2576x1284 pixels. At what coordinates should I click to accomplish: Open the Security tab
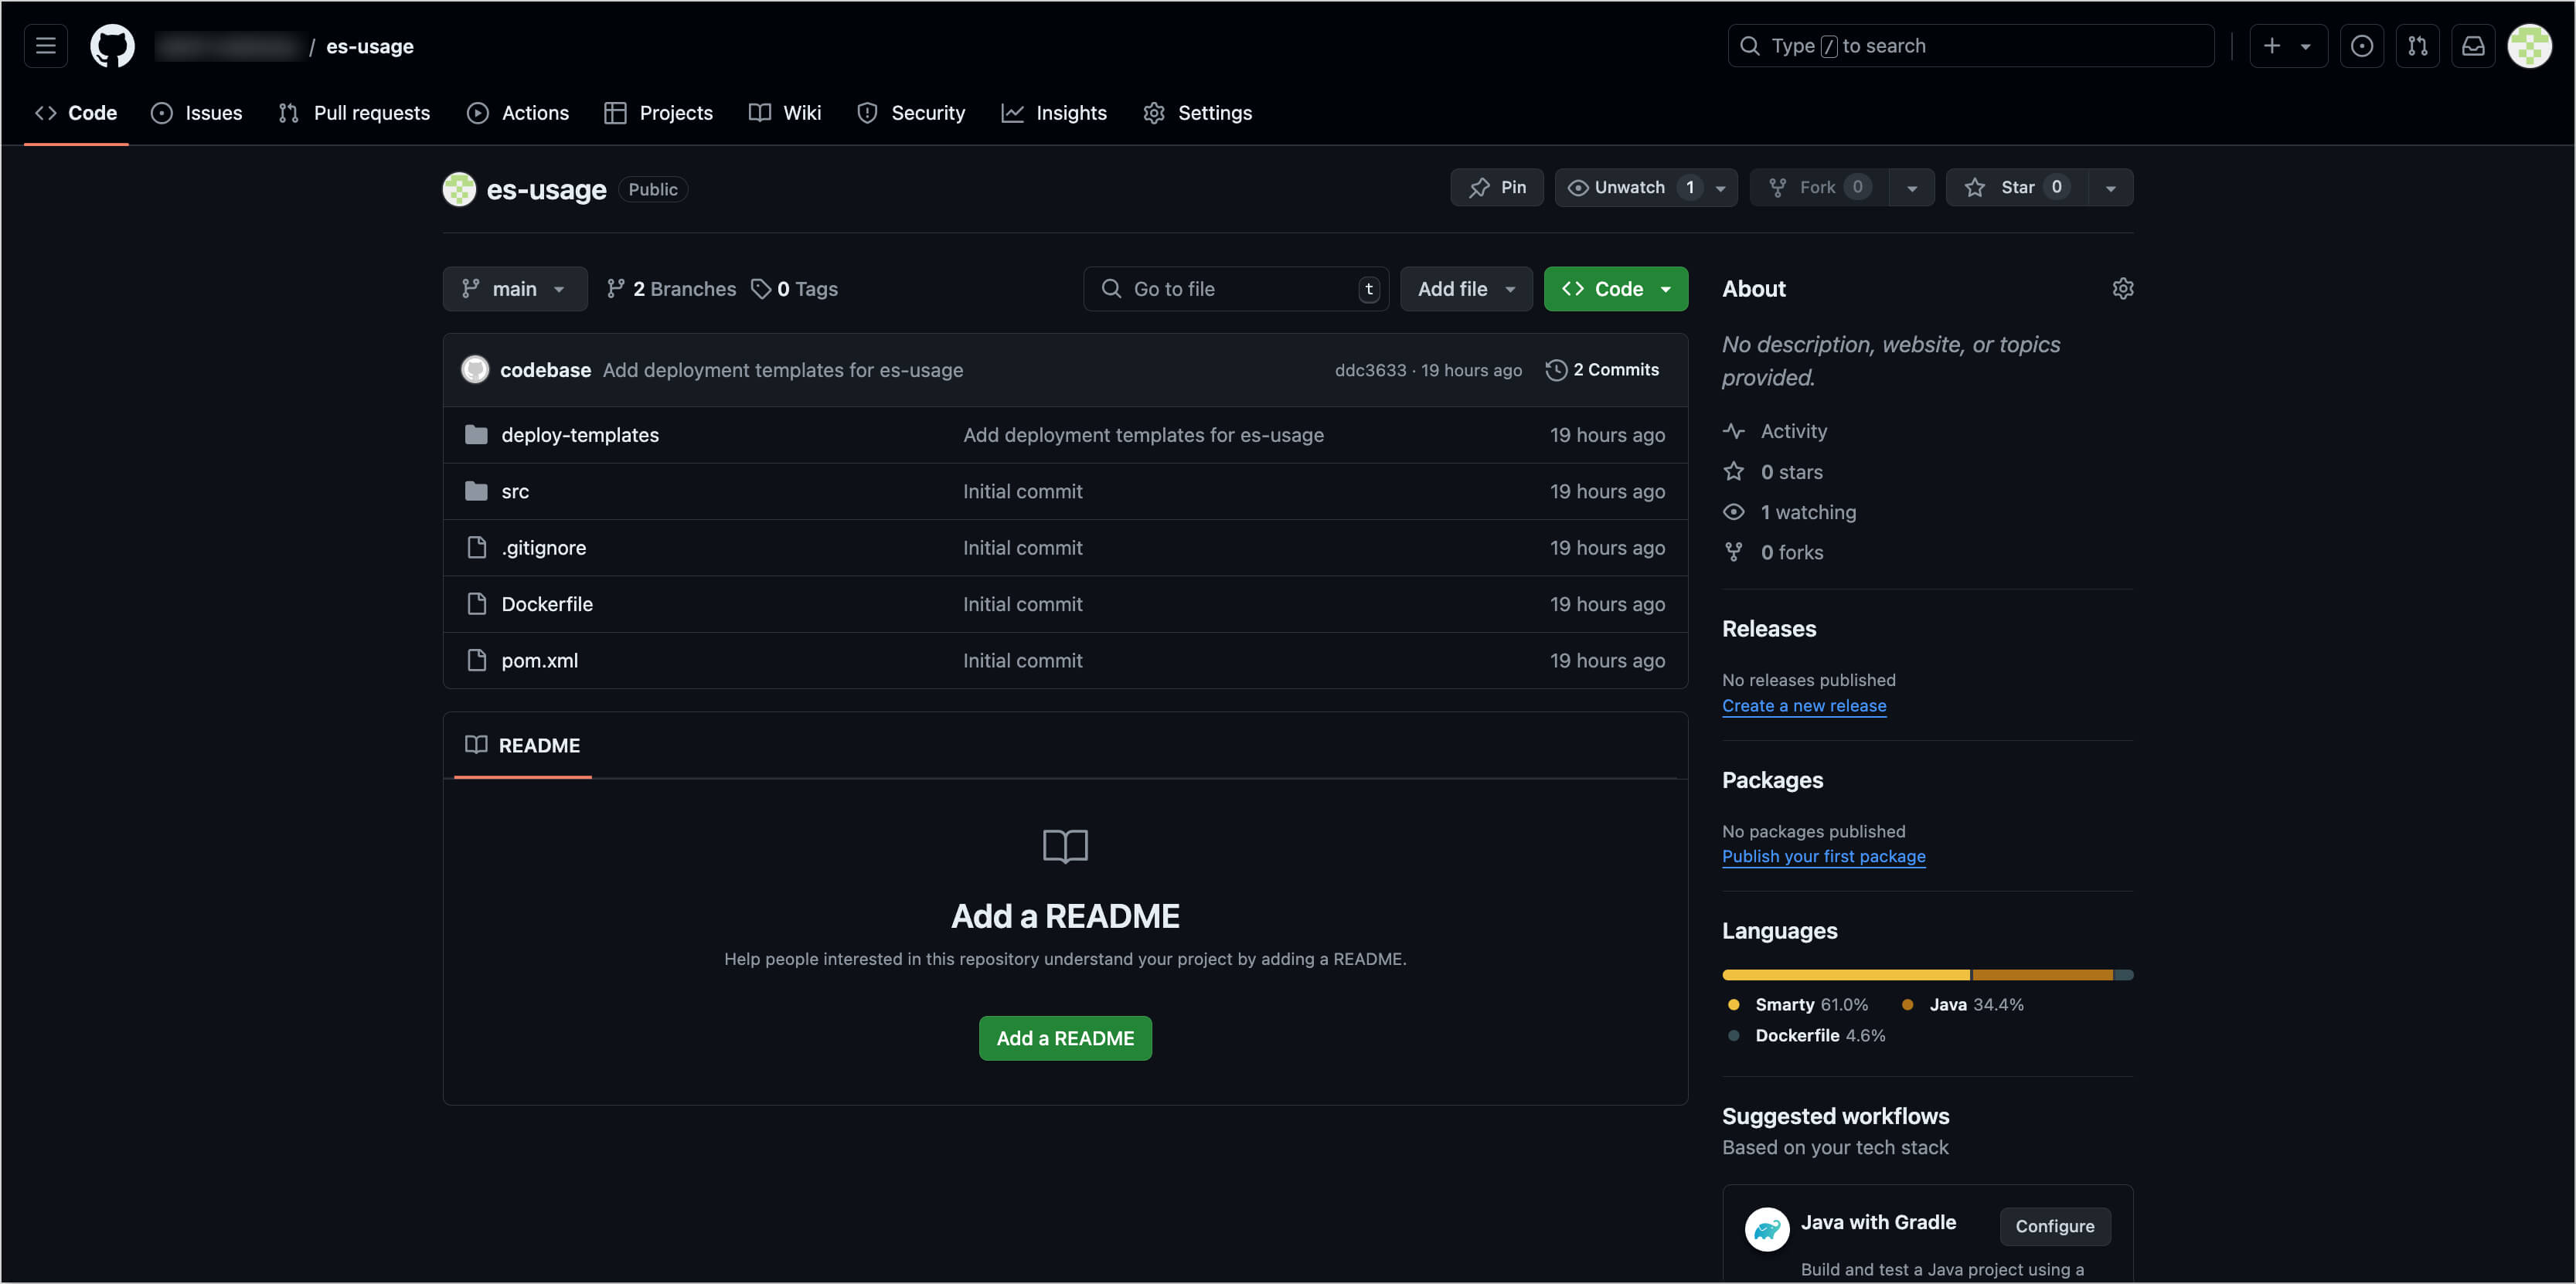911,113
